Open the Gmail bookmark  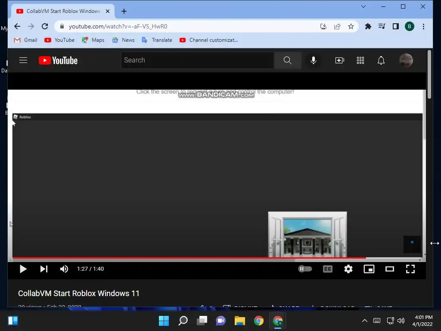25,40
